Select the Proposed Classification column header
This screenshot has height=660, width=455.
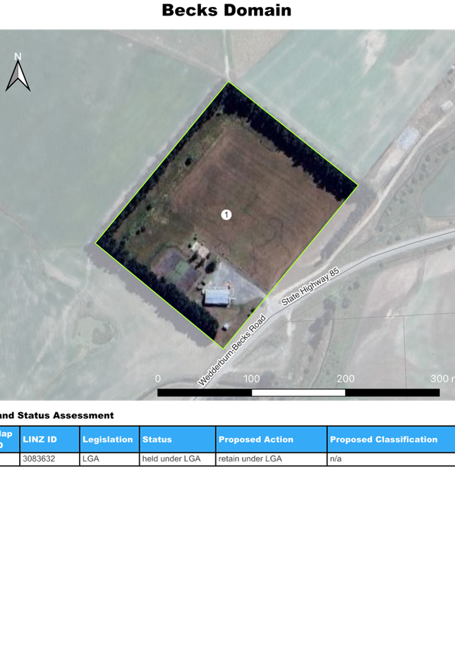pos(384,440)
